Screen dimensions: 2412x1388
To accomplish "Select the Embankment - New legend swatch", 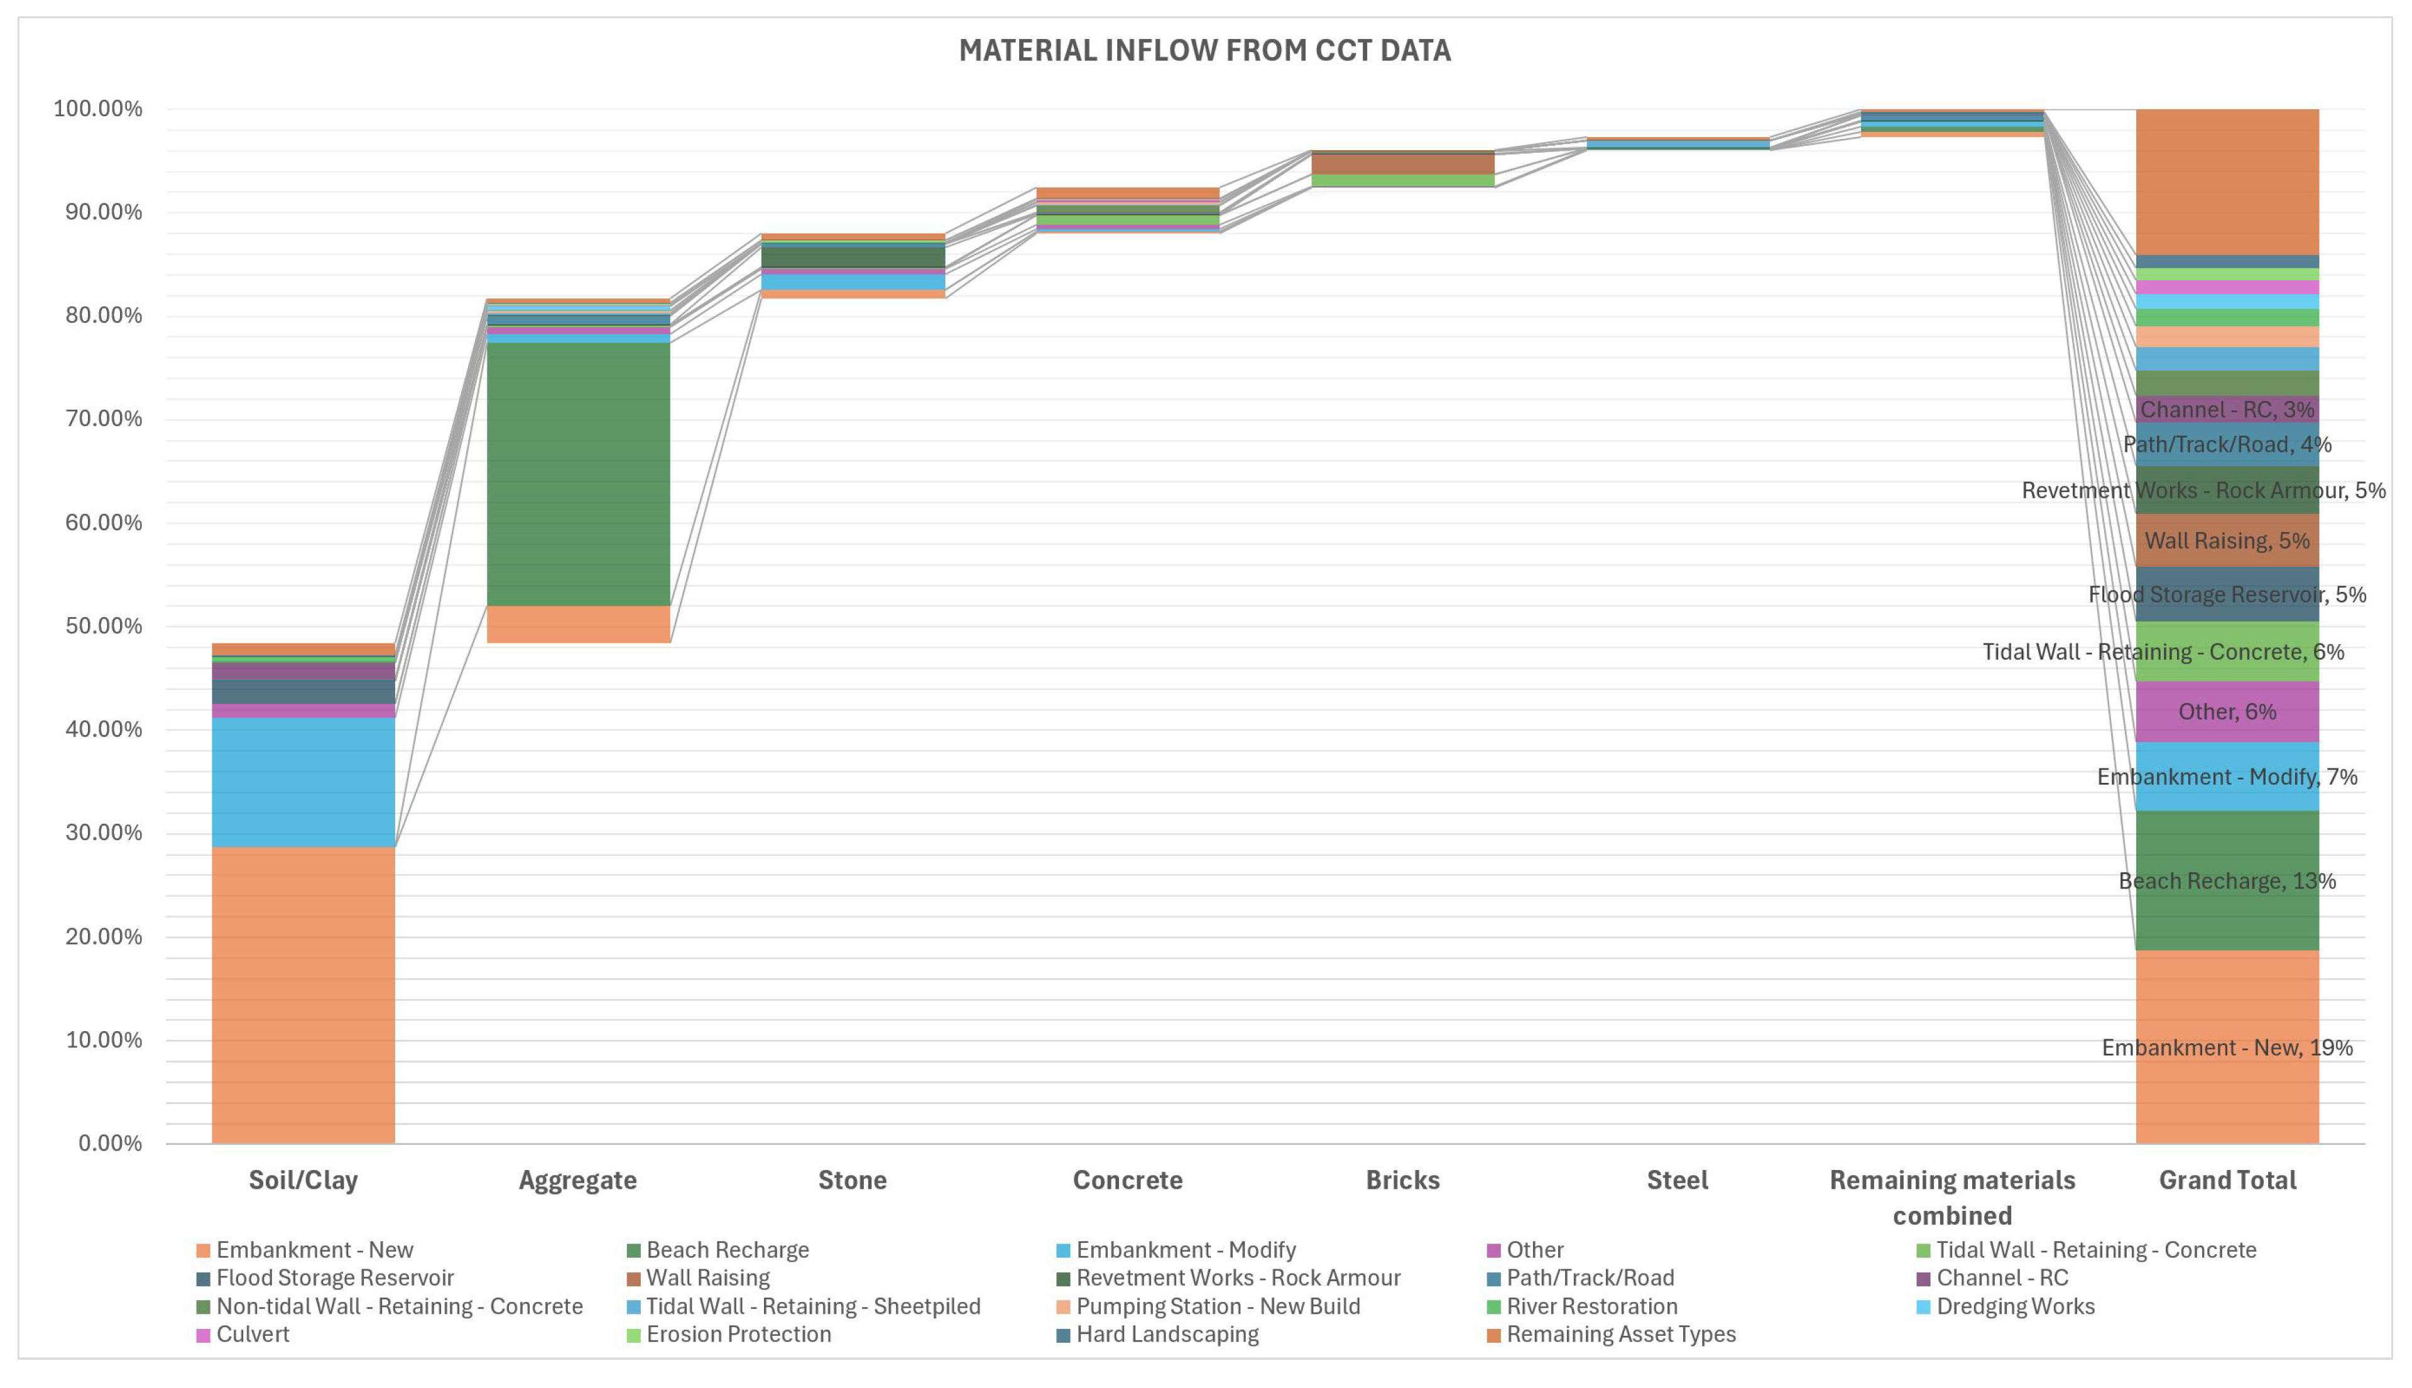I will pyautogui.click(x=203, y=1250).
